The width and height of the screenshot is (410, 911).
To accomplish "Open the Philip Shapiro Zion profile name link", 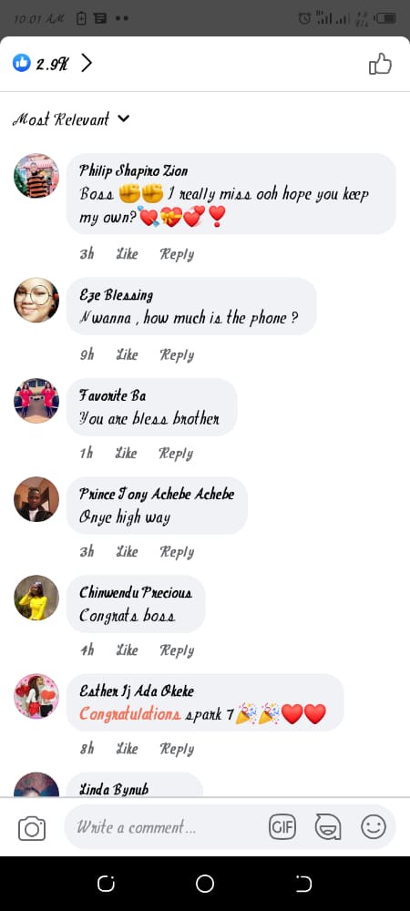I will tap(134, 171).
